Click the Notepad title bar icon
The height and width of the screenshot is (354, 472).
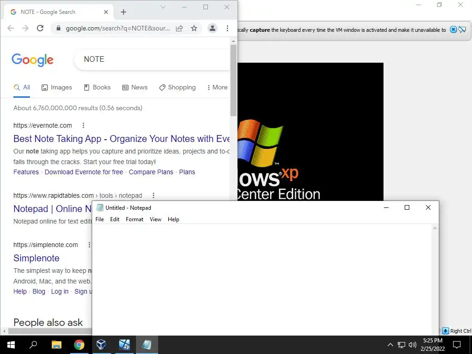click(100, 207)
